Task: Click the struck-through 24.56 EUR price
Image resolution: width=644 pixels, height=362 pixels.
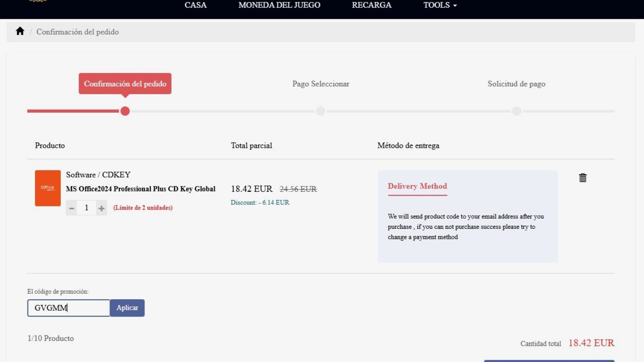Action: 298,189
